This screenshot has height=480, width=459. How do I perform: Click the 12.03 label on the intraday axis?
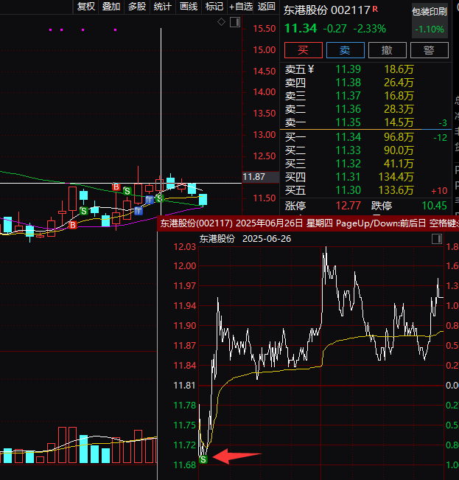[185, 247]
